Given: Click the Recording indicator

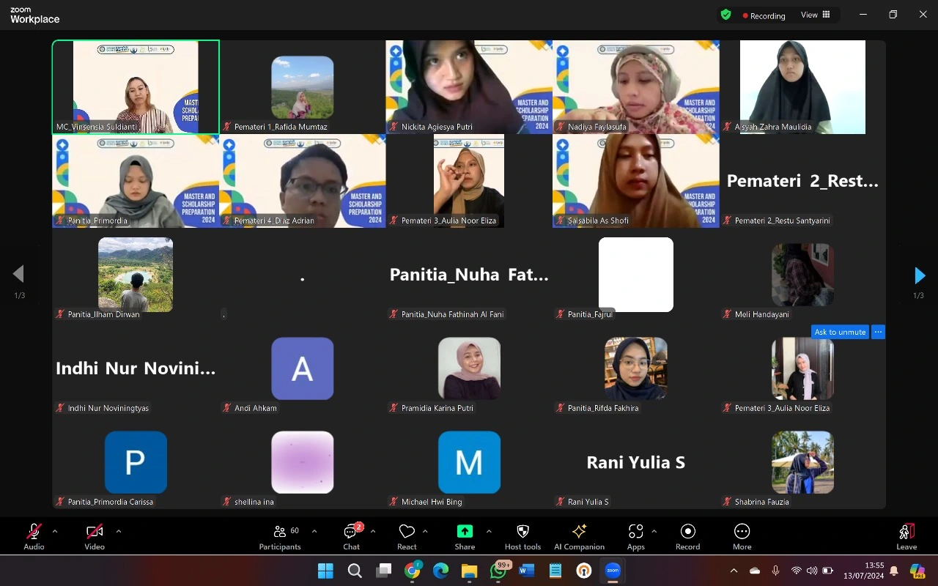Looking at the screenshot, I should pos(764,15).
